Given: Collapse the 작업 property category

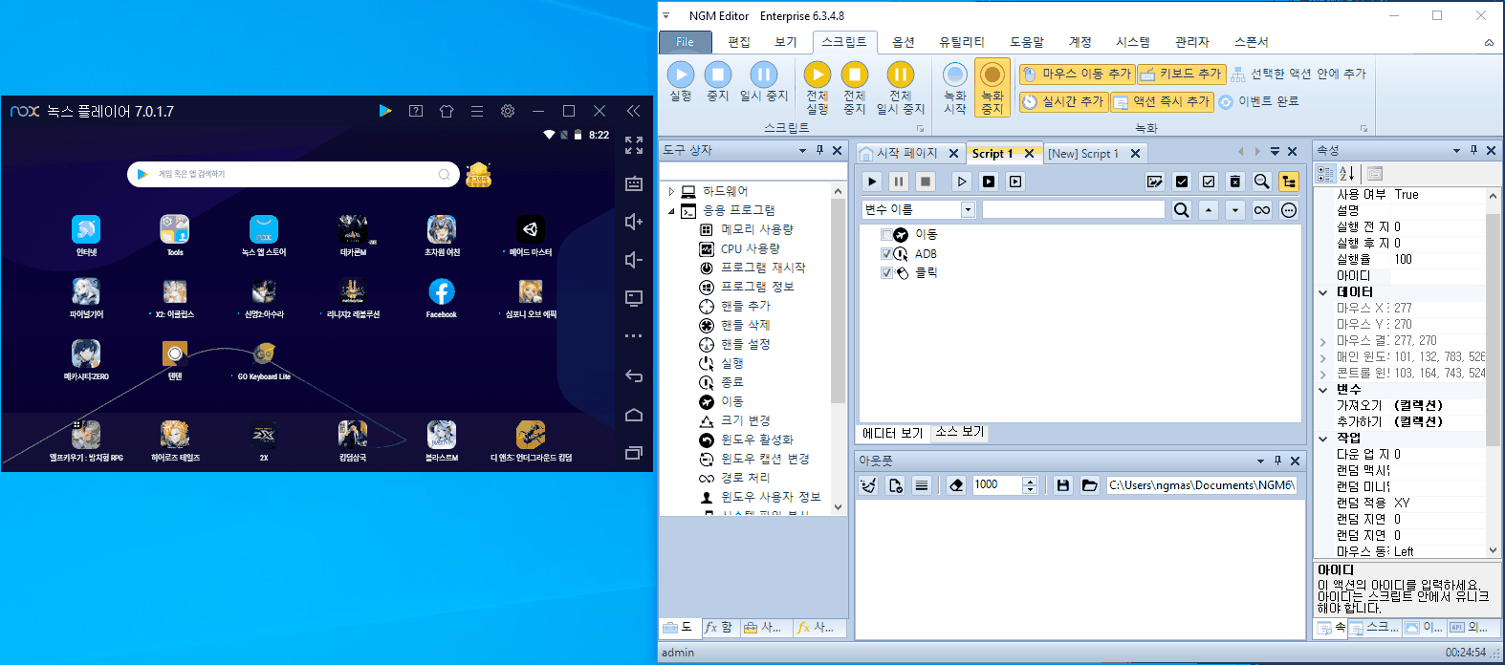Looking at the screenshot, I should 1323,439.
